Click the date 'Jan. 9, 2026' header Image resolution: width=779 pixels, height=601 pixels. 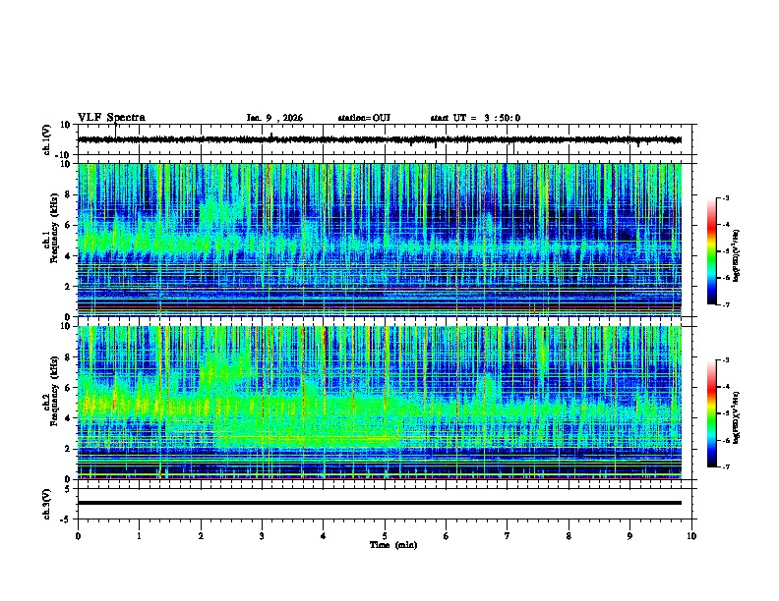[274, 118]
